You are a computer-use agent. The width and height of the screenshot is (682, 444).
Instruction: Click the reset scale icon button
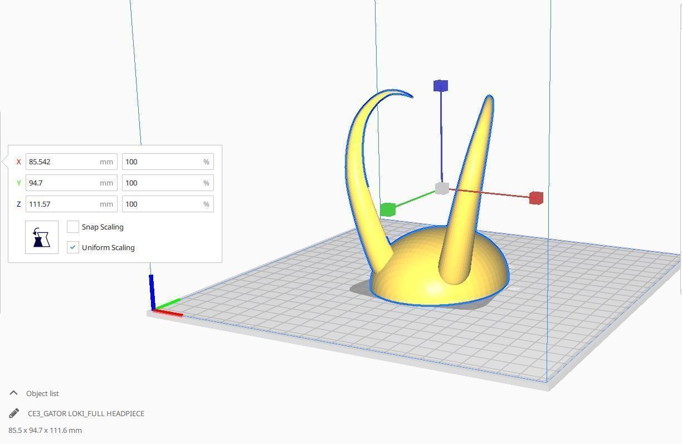tap(42, 237)
